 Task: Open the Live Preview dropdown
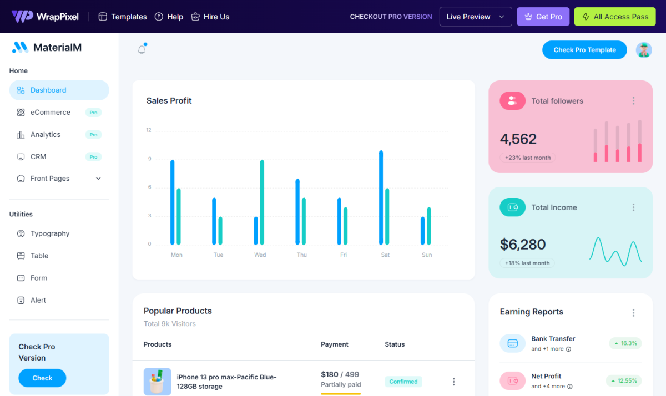475,17
